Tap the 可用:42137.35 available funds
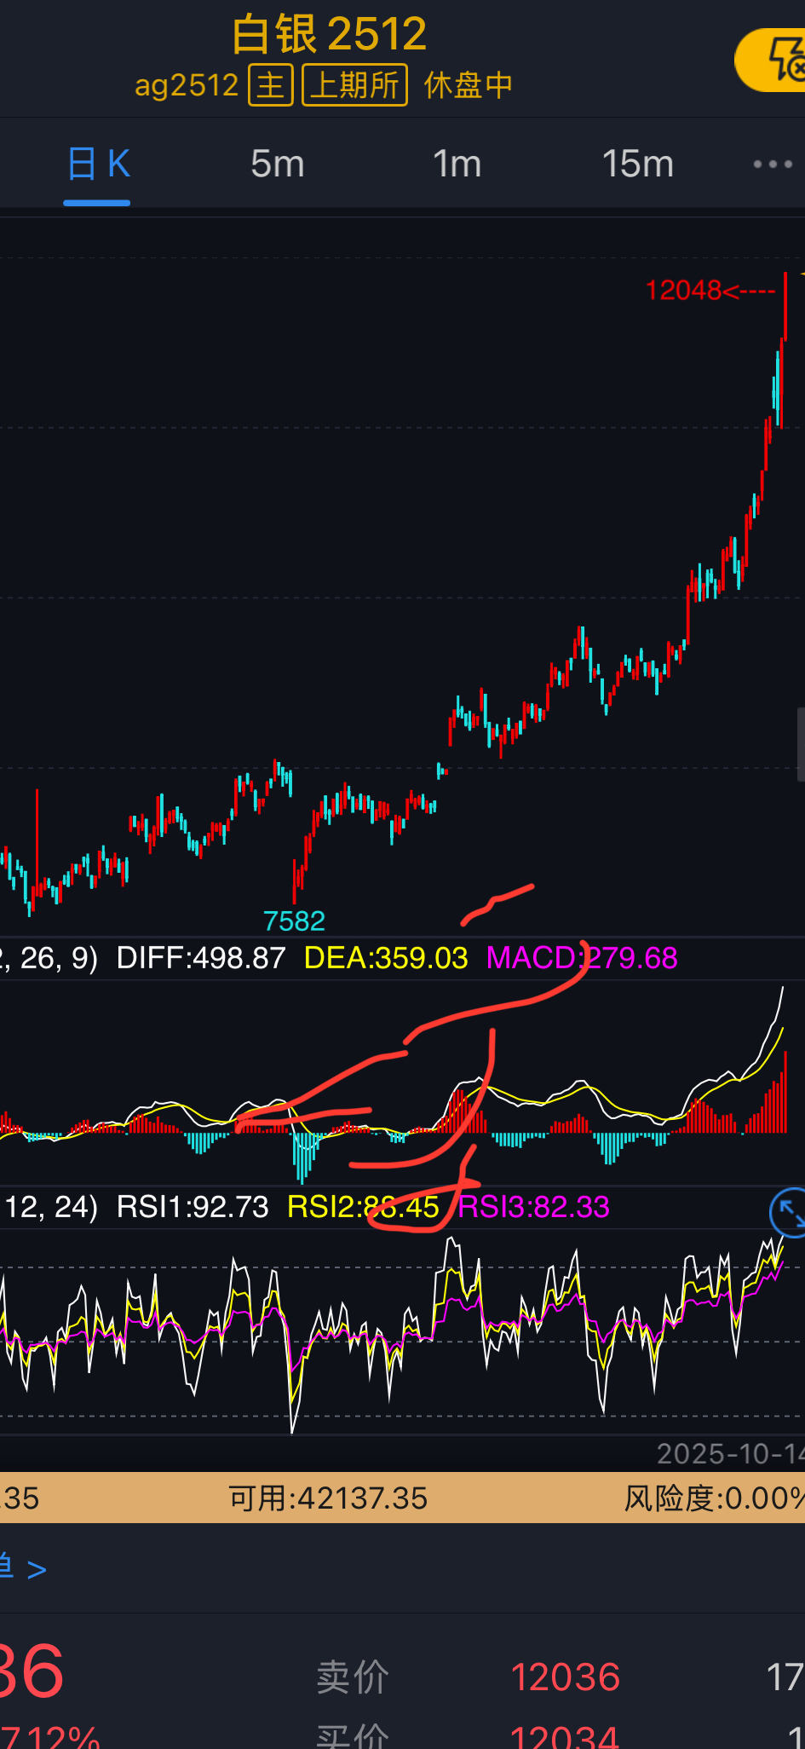Screen dimensions: 805x1749 tap(328, 1498)
